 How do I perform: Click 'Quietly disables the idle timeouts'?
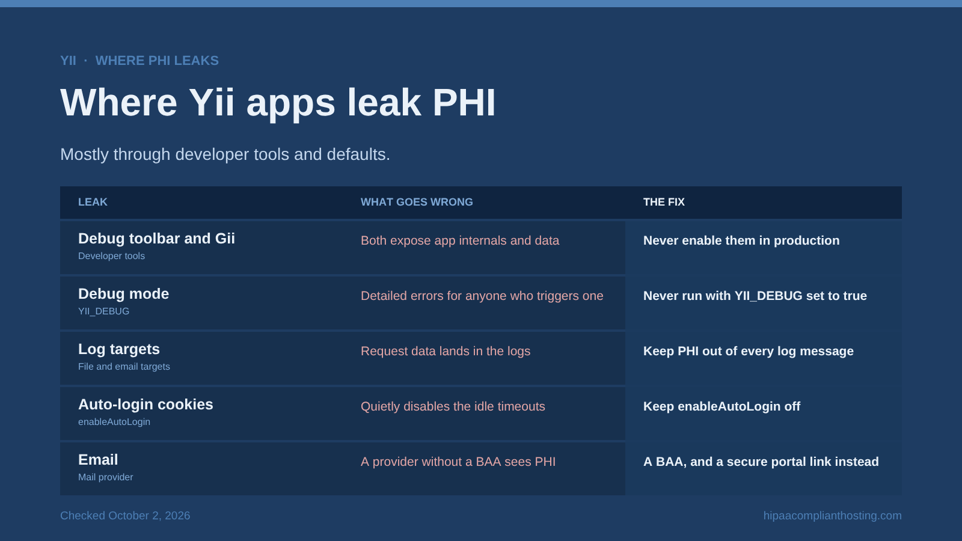tap(453, 406)
